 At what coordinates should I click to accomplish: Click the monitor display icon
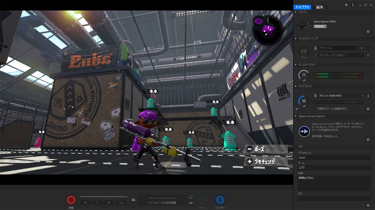[191, 197]
